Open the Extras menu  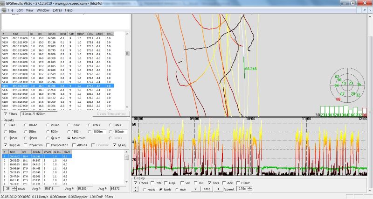[57, 10]
